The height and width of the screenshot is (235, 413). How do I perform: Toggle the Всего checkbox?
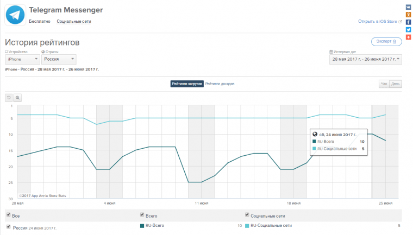click(x=142, y=215)
